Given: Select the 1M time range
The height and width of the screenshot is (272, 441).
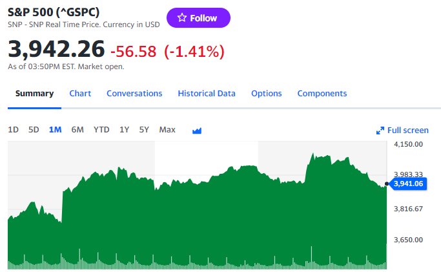Looking at the screenshot, I should tap(55, 130).
